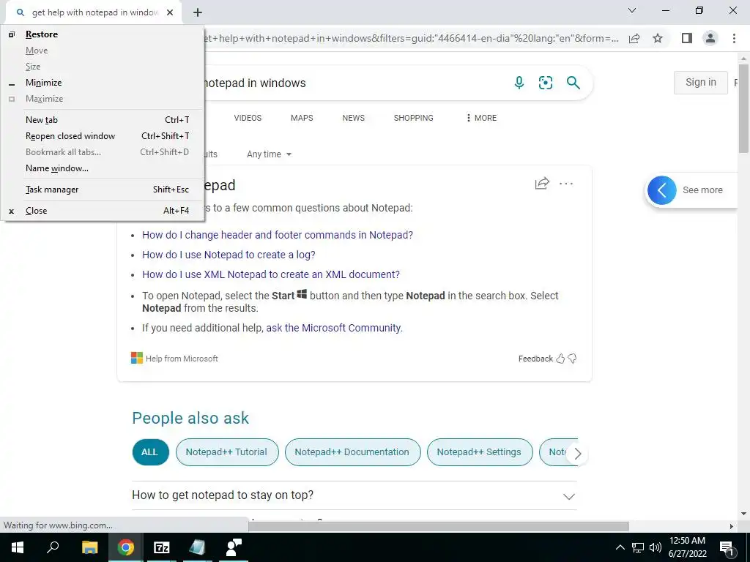The image size is (750, 562).
Task: Click the thumbs down feedback icon
Action: 572,359
